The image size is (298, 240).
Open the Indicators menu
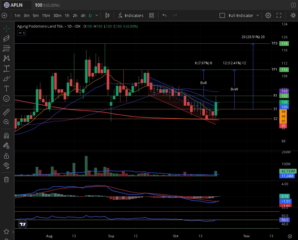[x=131, y=16]
